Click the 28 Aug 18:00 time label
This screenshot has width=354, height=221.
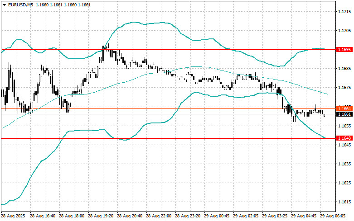[x=72, y=216]
